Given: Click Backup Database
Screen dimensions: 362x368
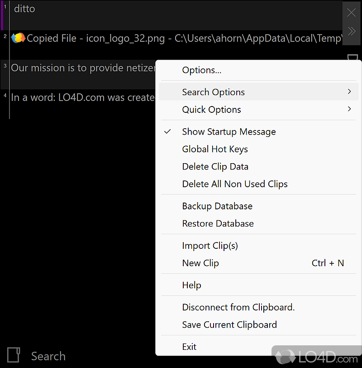Looking at the screenshot, I should [x=217, y=206].
